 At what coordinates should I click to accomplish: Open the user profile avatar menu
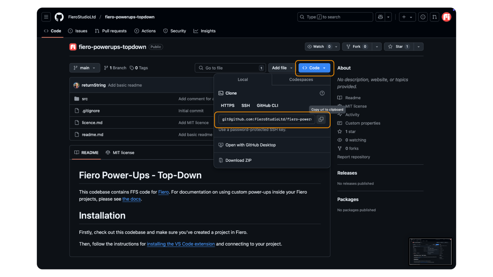click(447, 17)
